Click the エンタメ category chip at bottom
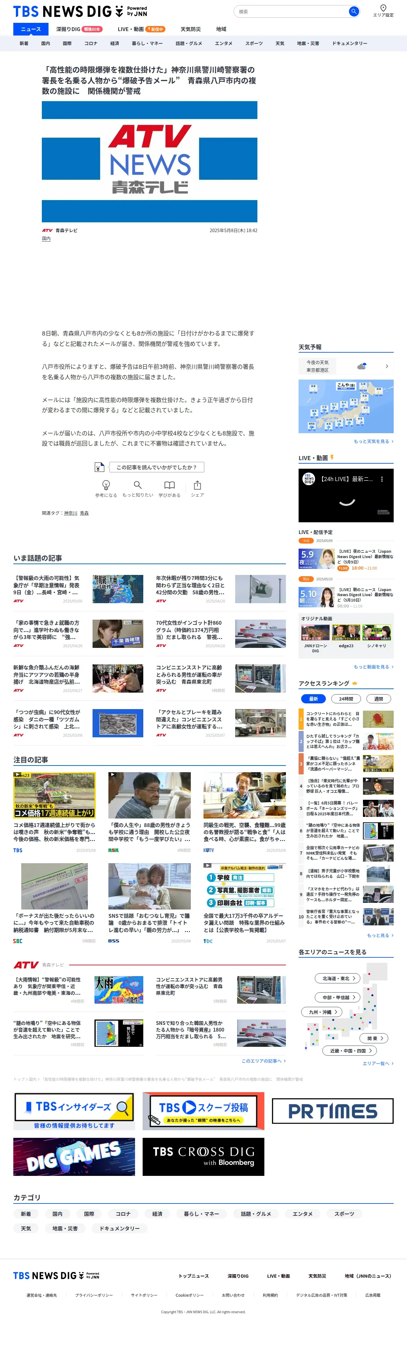 (302, 1214)
